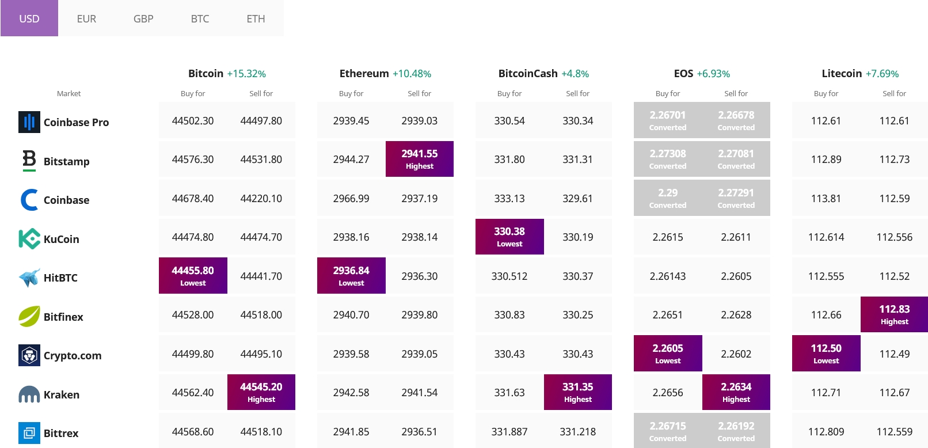
Task: Open the Bittrex market name
Action: [61, 433]
